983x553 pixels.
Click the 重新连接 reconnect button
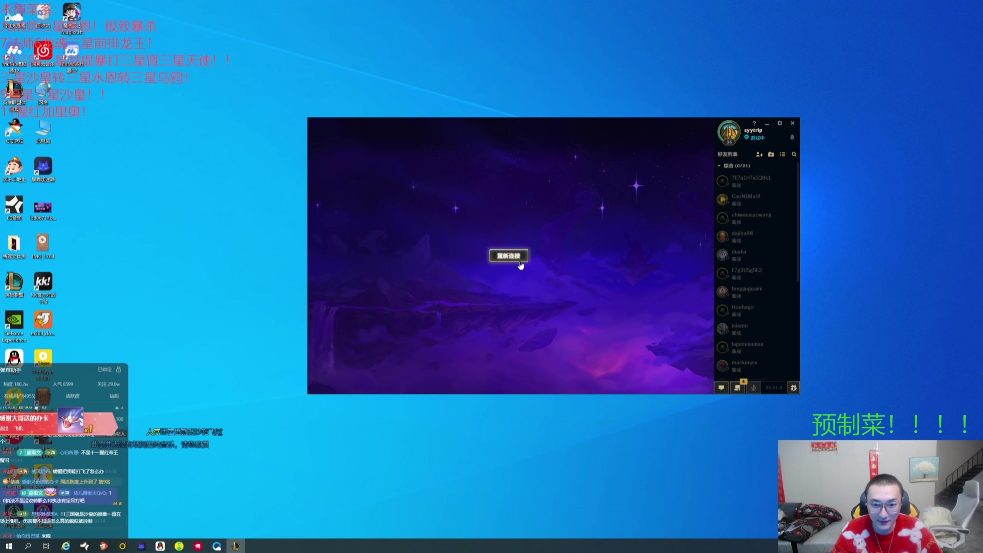point(509,256)
